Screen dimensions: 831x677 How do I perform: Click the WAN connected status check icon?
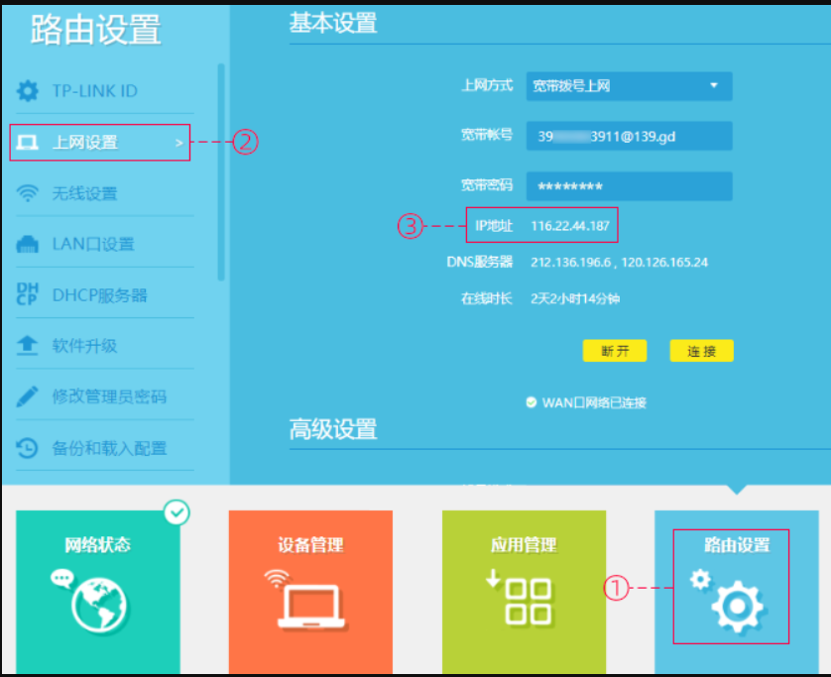[532, 402]
